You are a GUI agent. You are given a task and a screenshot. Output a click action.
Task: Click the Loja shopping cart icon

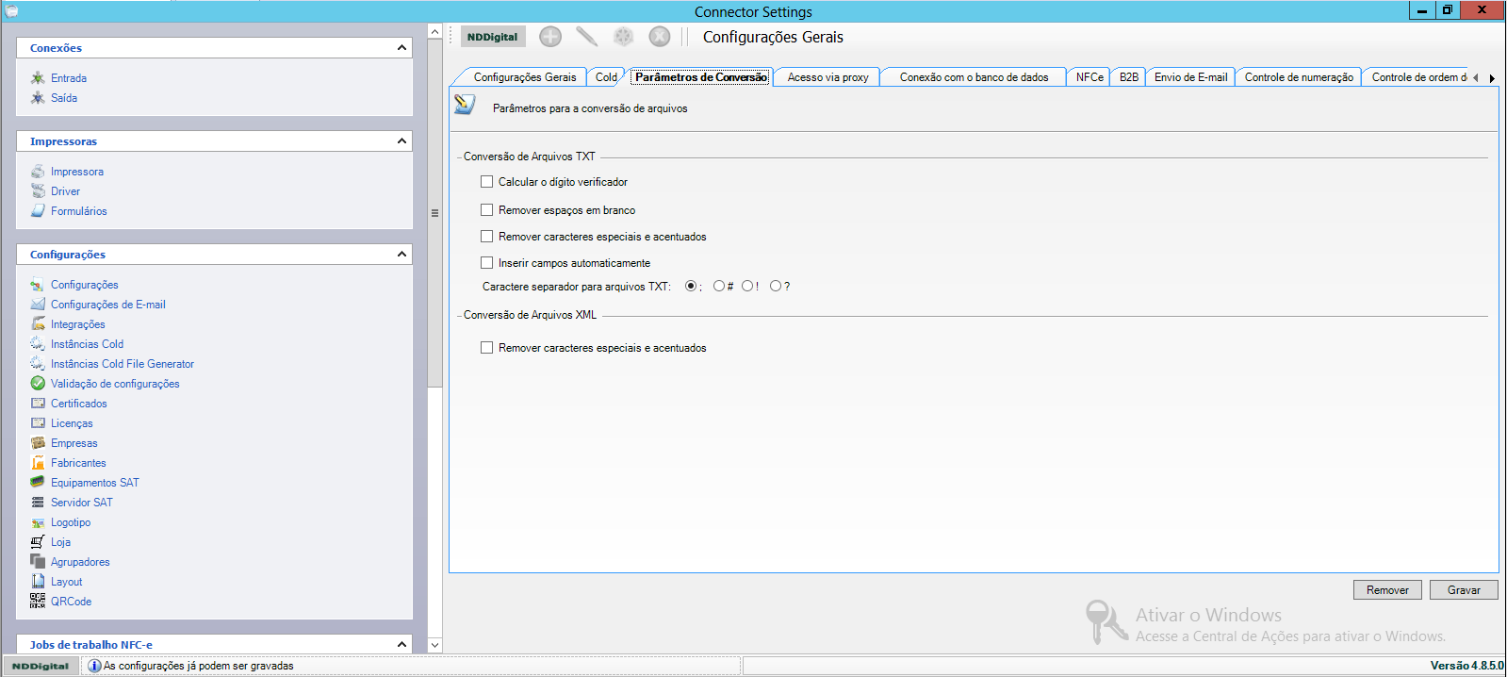(38, 542)
